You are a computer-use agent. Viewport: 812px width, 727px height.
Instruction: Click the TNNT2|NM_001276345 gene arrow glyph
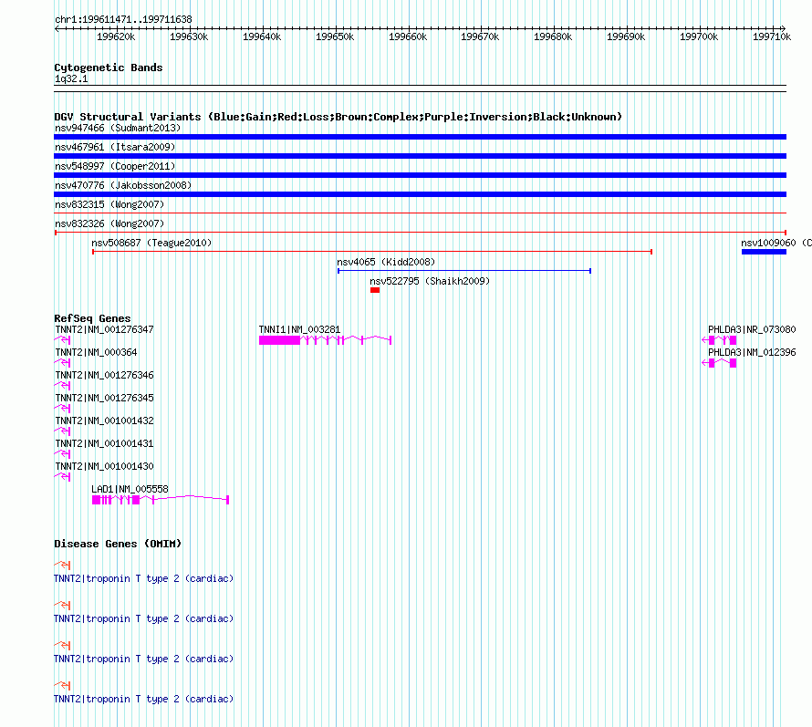[62, 409]
